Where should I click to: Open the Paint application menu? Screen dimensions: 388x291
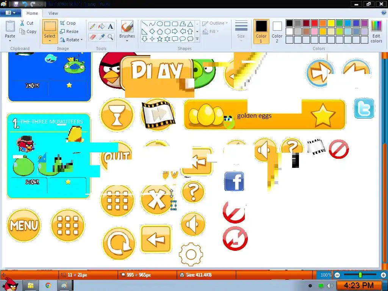10,13
